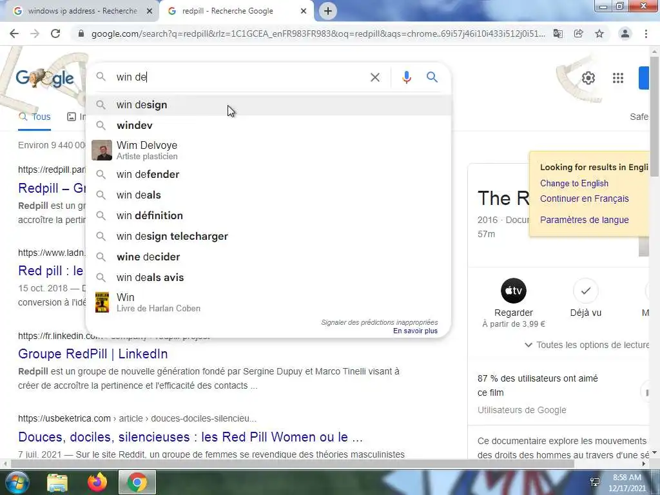
Task: Close the 'windows ip address' tab
Action: (149, 12)
